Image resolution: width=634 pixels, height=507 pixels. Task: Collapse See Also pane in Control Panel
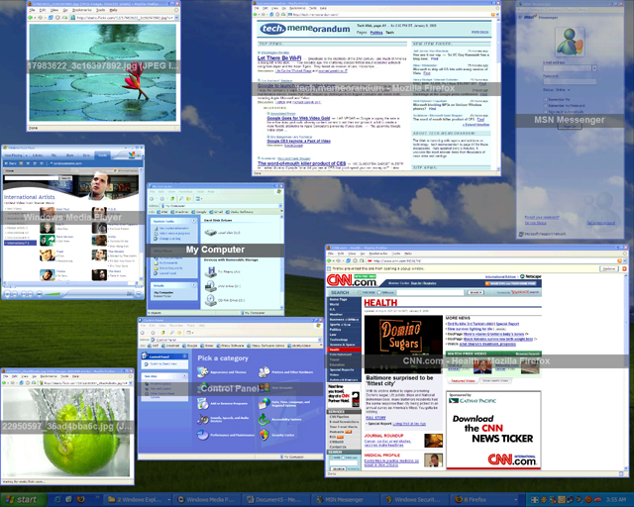click(185, 376)
